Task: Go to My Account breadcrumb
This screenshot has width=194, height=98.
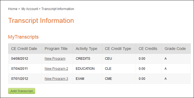Action: 30,9
